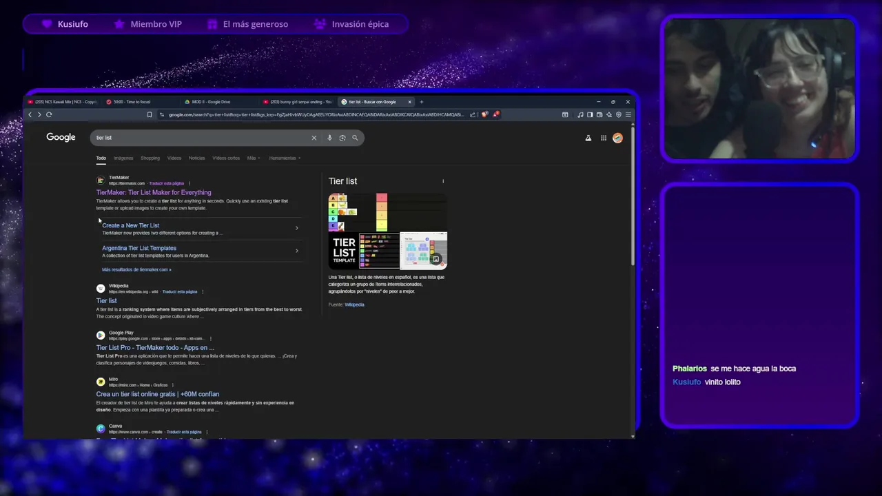Switch to NCS Kawaii Mix tab
Viewport: 882px width, 496px height.
[x=63, y=102]
